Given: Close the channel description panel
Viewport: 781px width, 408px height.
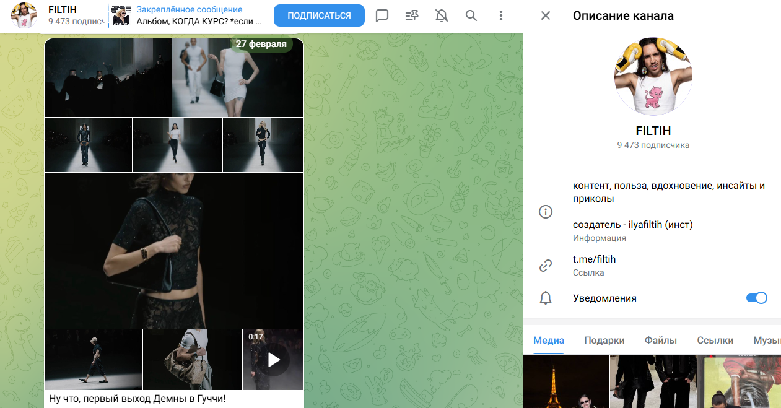Looking at the screenshot, I should pyautogui.click(x=546, y=15).
